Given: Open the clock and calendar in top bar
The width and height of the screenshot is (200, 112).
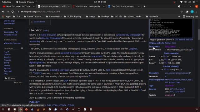Looking at the screenshot, I should [100, 2].
